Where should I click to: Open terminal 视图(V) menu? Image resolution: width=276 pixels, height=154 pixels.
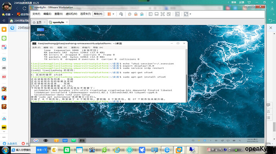pos(62,47)
